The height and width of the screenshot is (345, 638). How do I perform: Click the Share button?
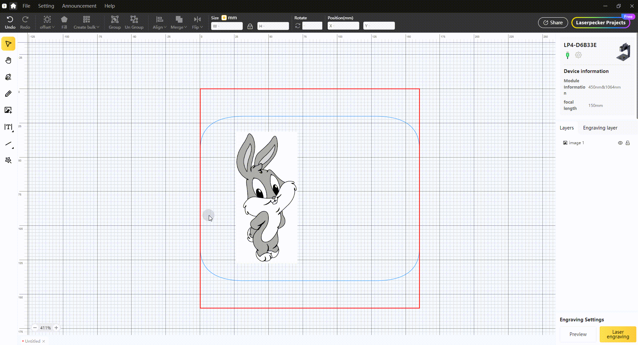pos(553,23)
